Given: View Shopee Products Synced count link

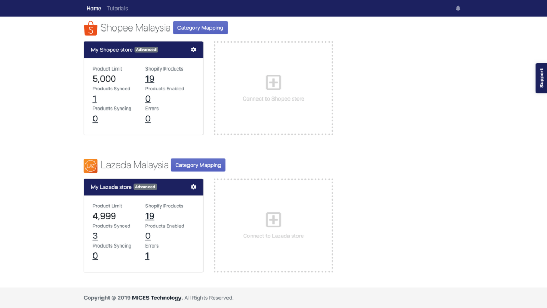Looking at the screenshot, I should 95,99.
